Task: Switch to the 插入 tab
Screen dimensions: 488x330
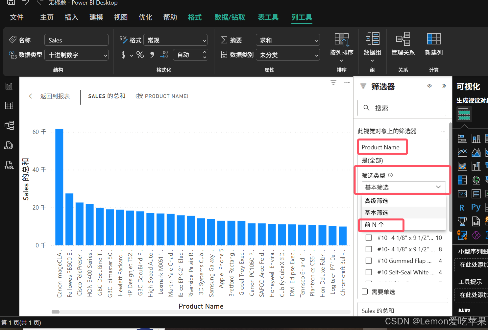Action: (x=71, y=17)
